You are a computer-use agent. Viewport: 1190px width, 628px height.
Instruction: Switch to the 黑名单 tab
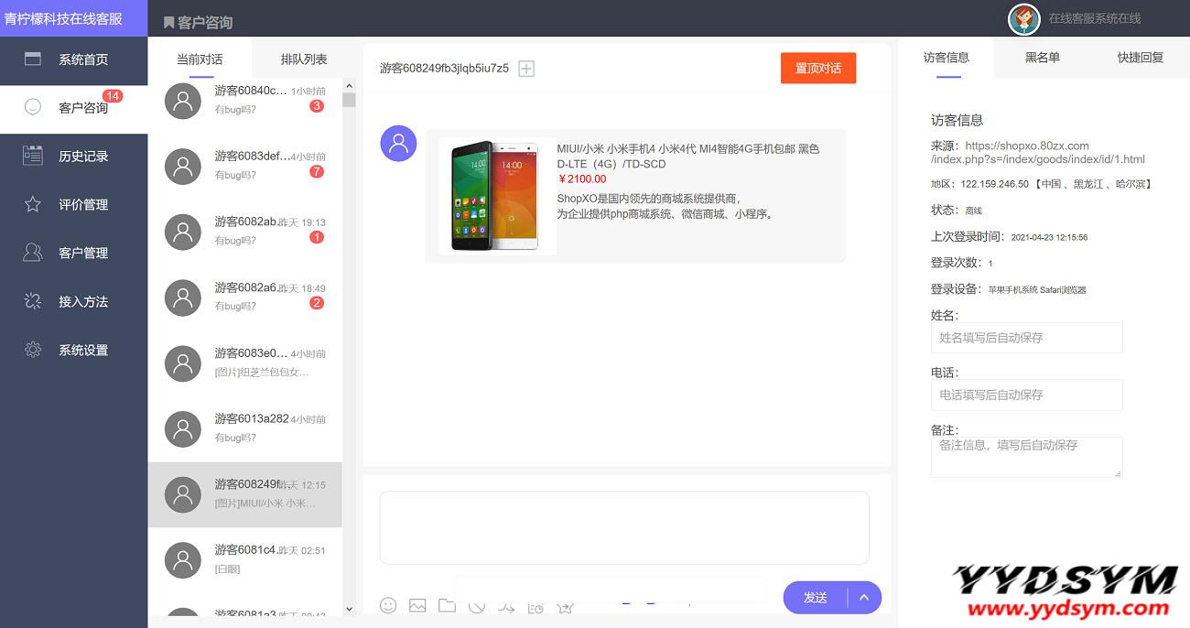[1042, 58]
